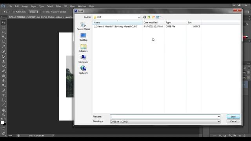
Task: Open the status bar info arrow menu
Action: (x=53, y=136)
